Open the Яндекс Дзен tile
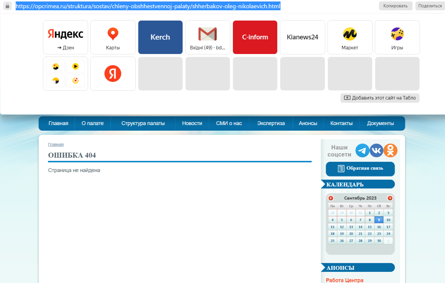Image resolution: width=445 pixels, height=283 pixels. (66, 37)
